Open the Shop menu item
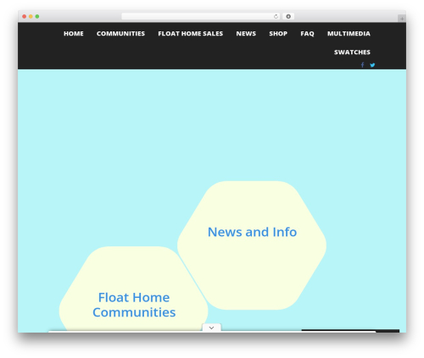Viewport: 424px width, 358px height. pos(278,34)
